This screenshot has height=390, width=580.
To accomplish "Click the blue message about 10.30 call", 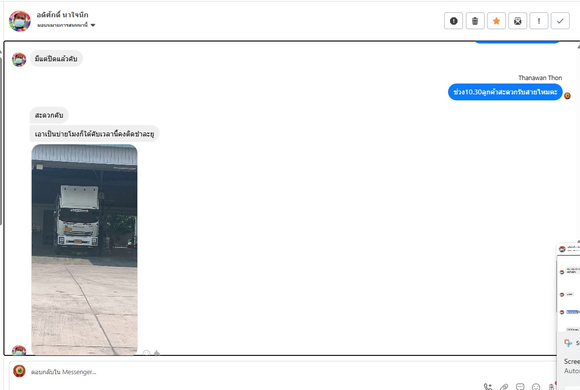I will 505,92.
